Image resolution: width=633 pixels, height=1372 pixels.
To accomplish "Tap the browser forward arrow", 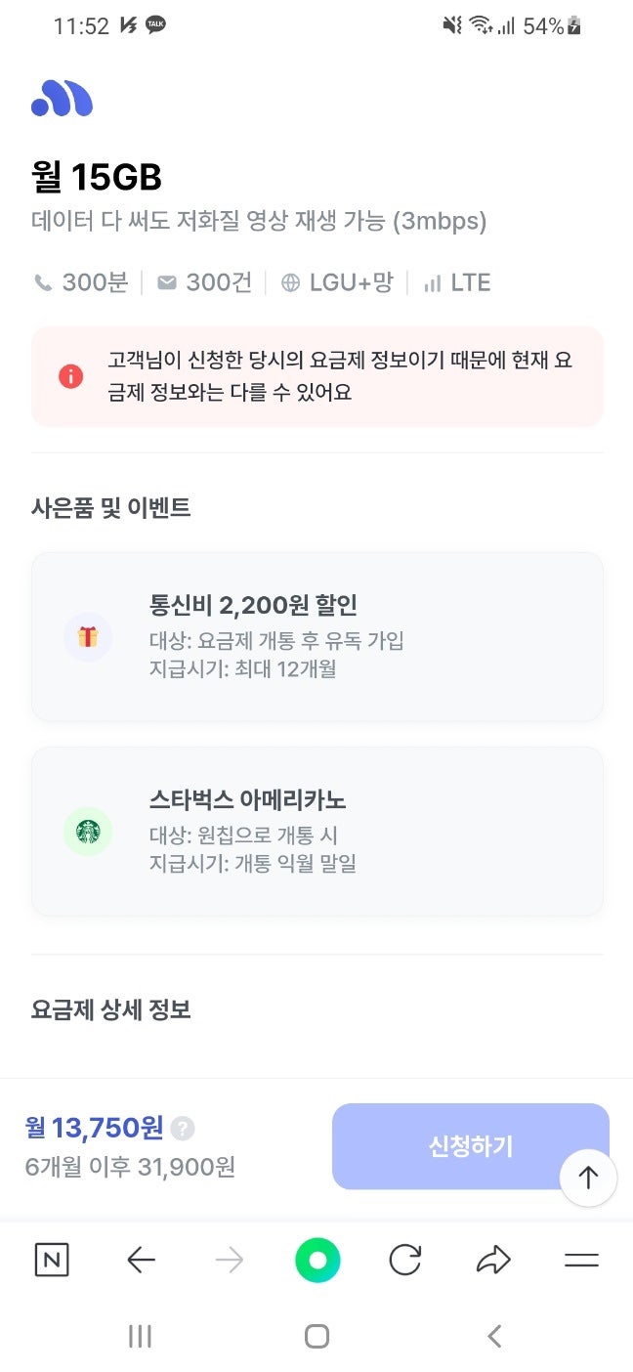I will [230, 1261].
